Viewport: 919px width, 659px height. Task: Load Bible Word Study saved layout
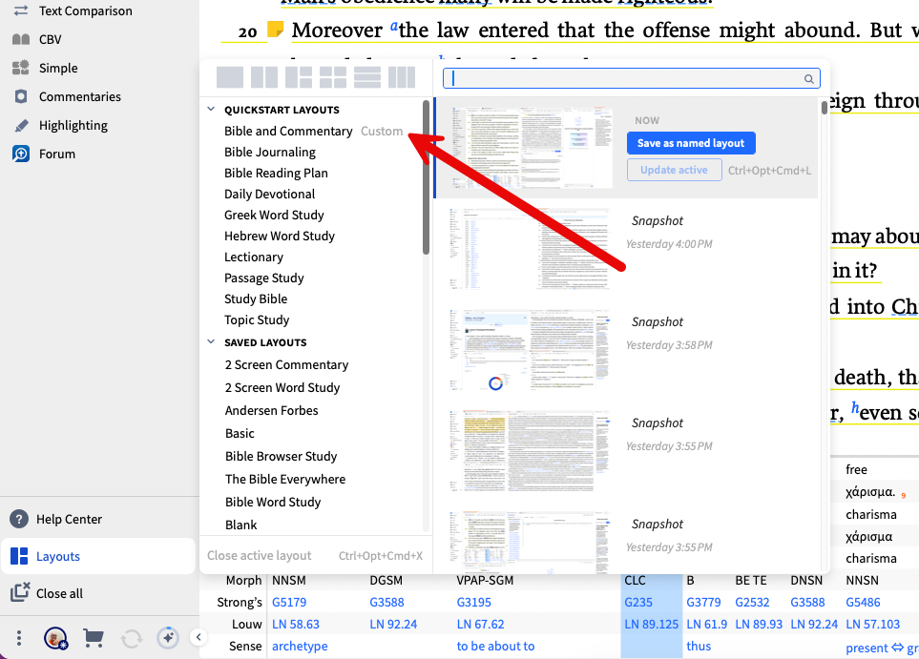[273, 502]
